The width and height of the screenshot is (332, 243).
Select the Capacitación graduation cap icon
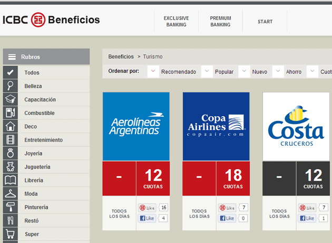(x=10, y=99)
